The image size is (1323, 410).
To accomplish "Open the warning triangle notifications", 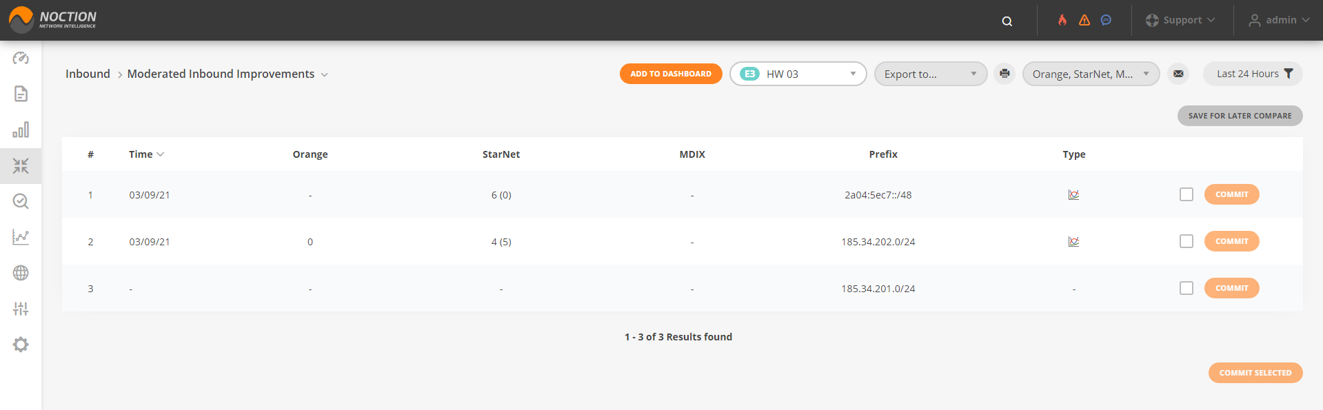I will tap(1084, 20).
